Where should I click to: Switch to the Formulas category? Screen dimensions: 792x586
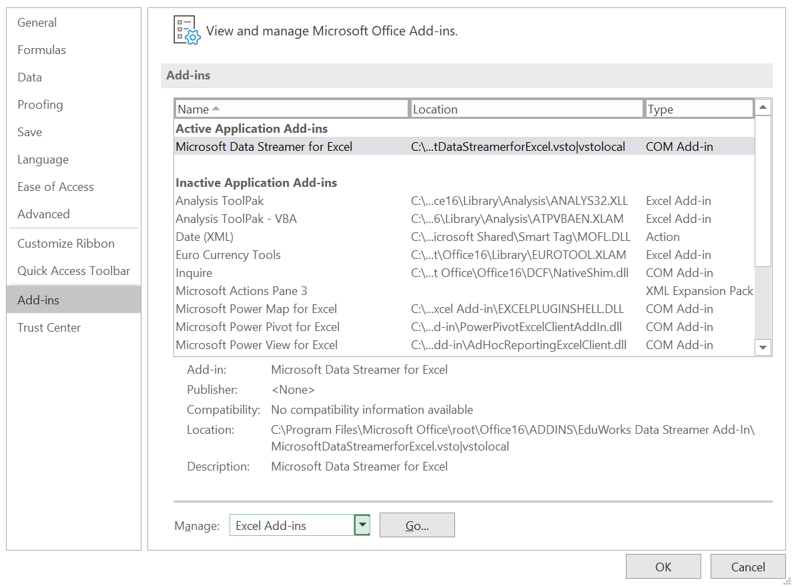(41, 50)
